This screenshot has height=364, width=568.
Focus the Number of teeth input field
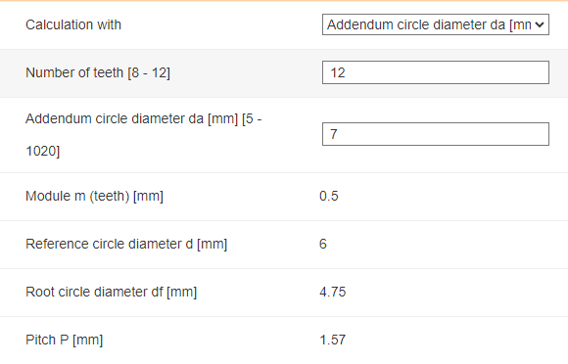[x=436, y=72]
